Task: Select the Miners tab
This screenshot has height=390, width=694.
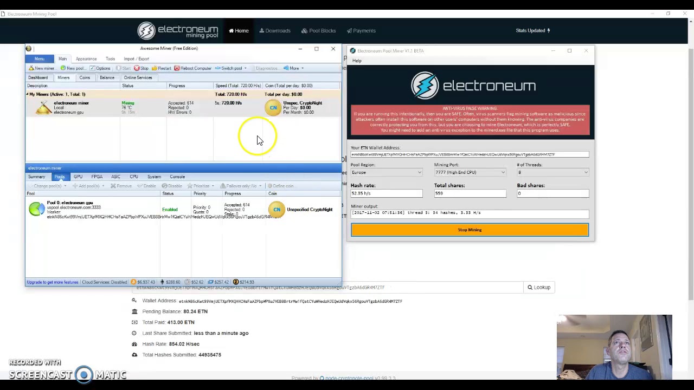Action: tap(63, 77)
